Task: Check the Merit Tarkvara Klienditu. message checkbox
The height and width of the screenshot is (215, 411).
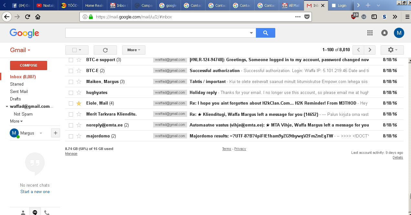Action: pos(71,114)
